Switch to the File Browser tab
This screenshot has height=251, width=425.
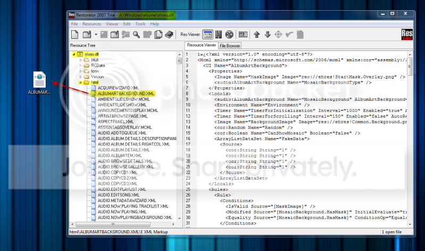[230, 46]
